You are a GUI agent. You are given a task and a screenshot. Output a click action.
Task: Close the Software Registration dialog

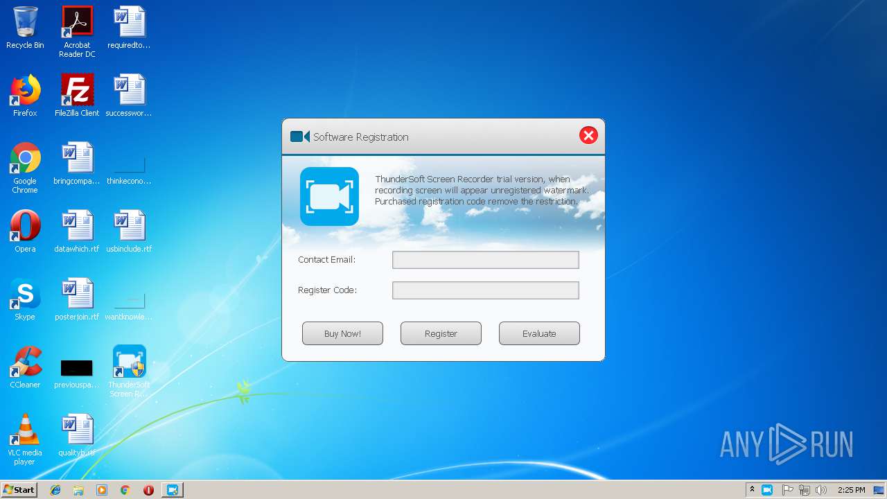tap(588, 136)
